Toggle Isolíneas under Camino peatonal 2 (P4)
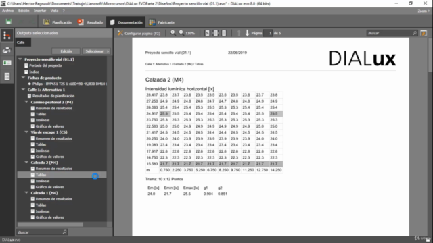433x243 pixels. click(x=32, y=120)
